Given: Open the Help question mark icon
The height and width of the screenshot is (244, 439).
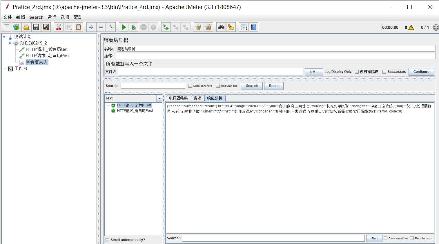Looking at the screenshot, I should [254, 27].
